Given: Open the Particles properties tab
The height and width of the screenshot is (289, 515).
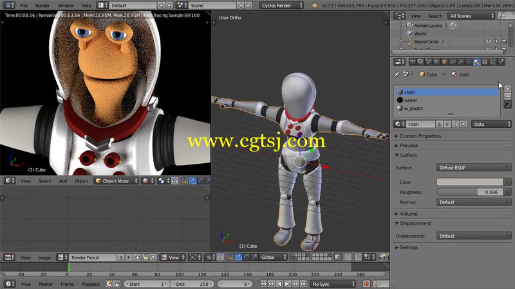Looking at the screenshot, I should click(492, 62).
